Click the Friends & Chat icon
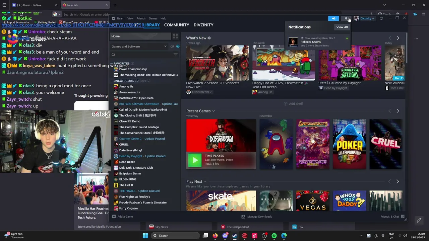Screen dimensions: 429x241 pyautogui.click(x=403, y=217)
